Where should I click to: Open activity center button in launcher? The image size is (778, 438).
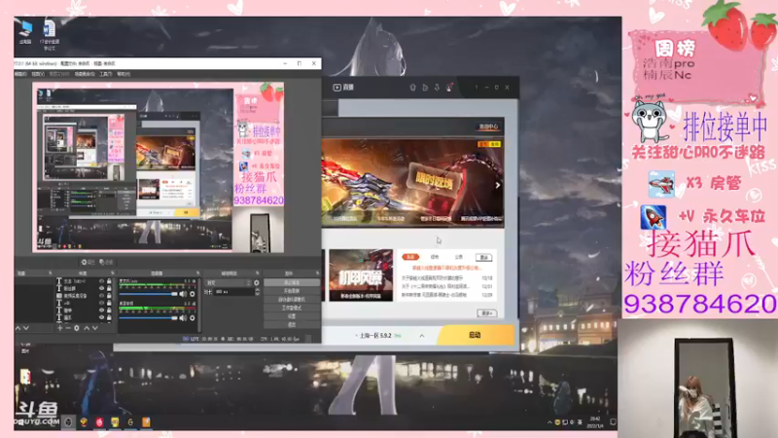coord(488,127)
